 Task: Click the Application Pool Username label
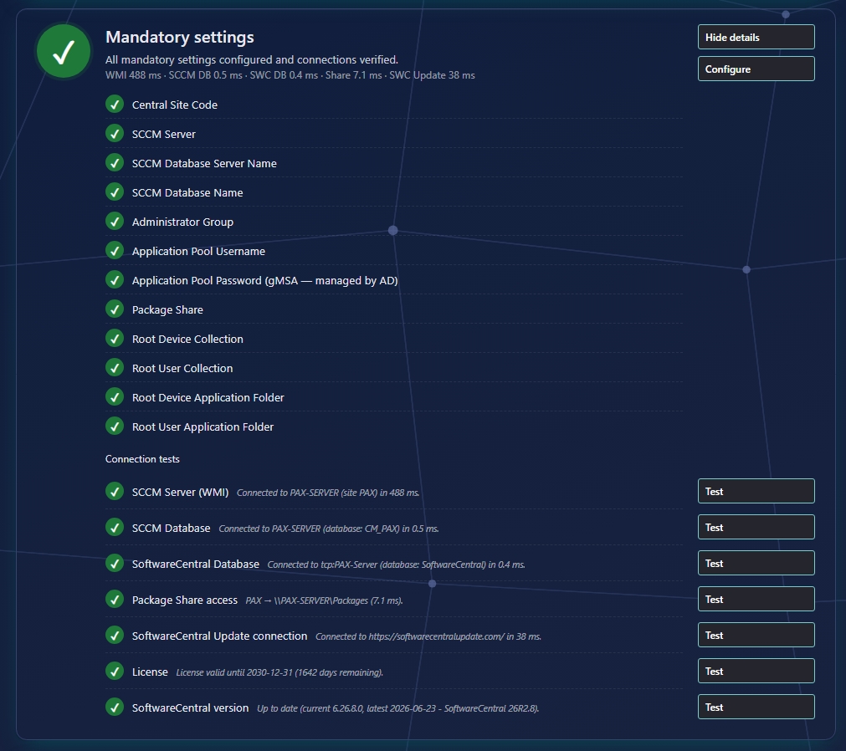(198, 251)
